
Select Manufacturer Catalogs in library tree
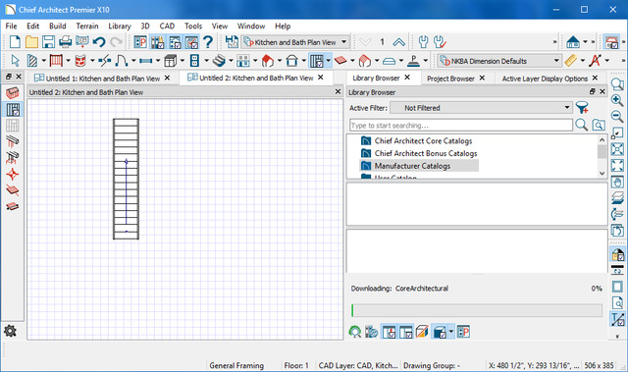tap(412, 166)
